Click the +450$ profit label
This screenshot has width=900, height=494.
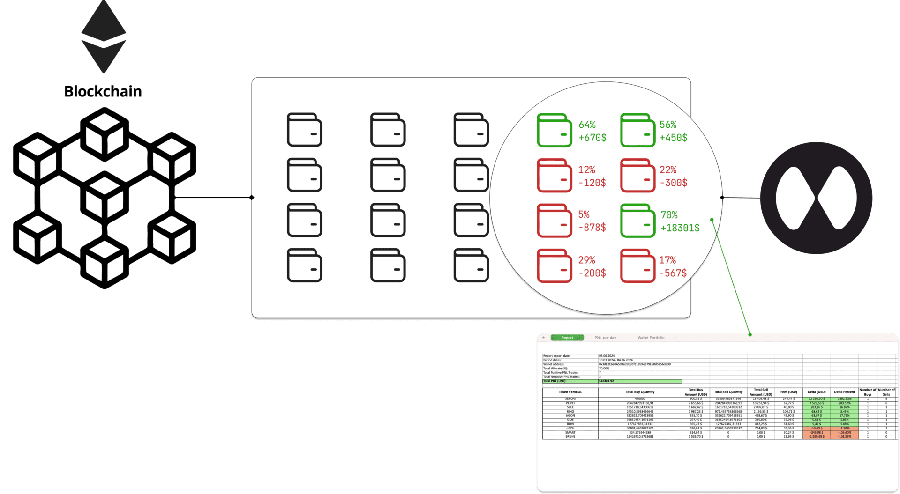[674, 138]
